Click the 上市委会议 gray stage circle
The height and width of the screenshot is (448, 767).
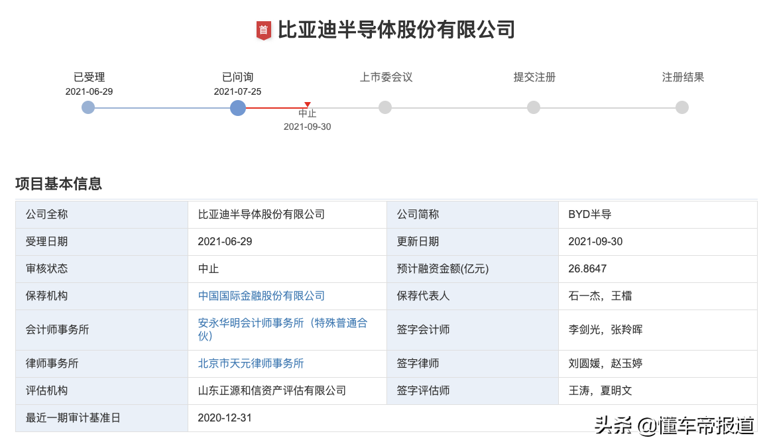(385, 107)
